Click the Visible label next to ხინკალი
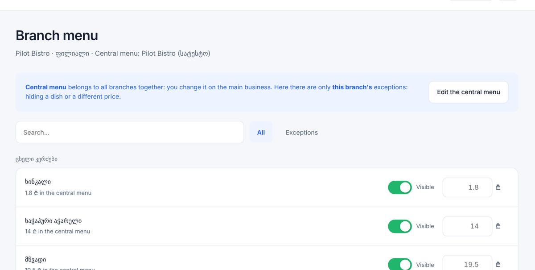 pyautogui.click(x=425, y=187)
